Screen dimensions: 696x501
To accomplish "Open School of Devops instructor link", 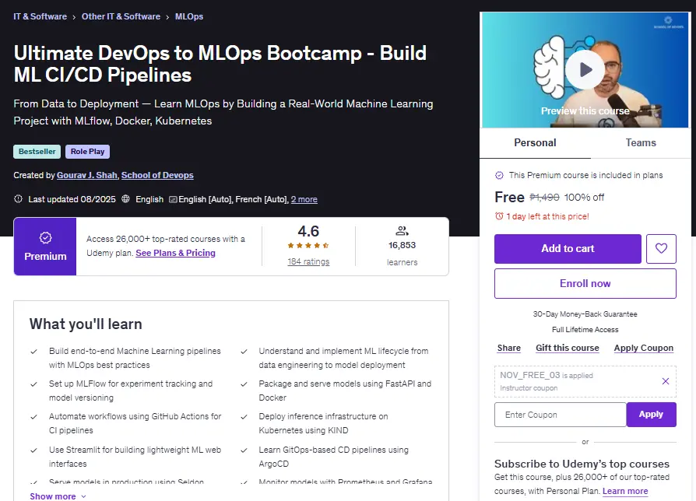I will click(157, 175).
